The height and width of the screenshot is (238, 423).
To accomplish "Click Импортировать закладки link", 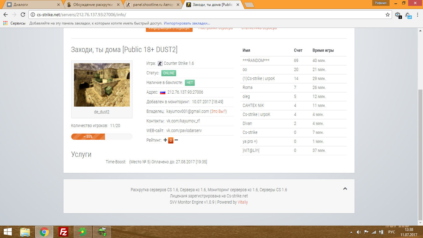I will pos(187,23).
